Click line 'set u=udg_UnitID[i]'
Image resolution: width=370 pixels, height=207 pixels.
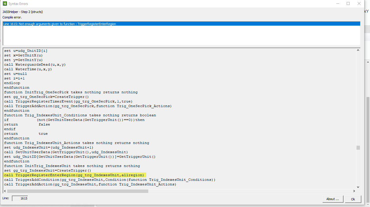pos(25,51)
